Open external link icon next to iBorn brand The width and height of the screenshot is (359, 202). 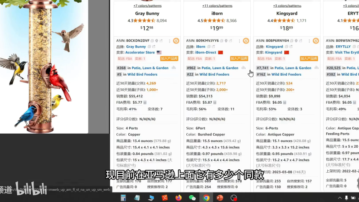coord(213,47)
